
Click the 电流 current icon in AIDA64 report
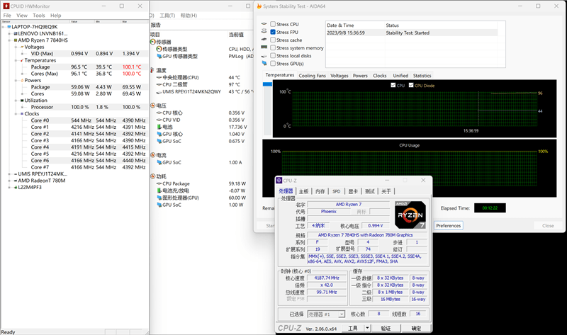[153, 155]
